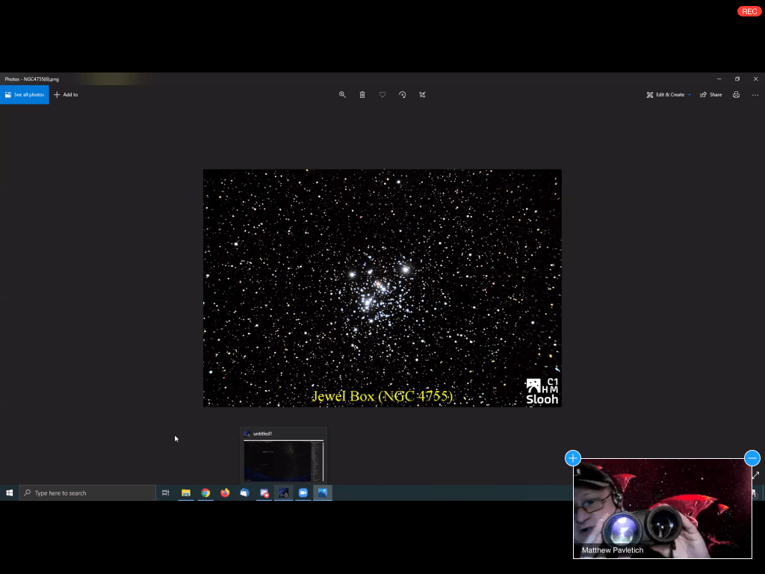765x574 pixels.
Task: Open Google Chrome from the taskbar
Action: [205, 493]
